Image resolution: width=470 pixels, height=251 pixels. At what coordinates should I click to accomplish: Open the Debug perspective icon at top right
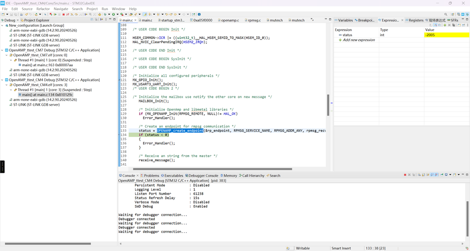coord(466,15)
